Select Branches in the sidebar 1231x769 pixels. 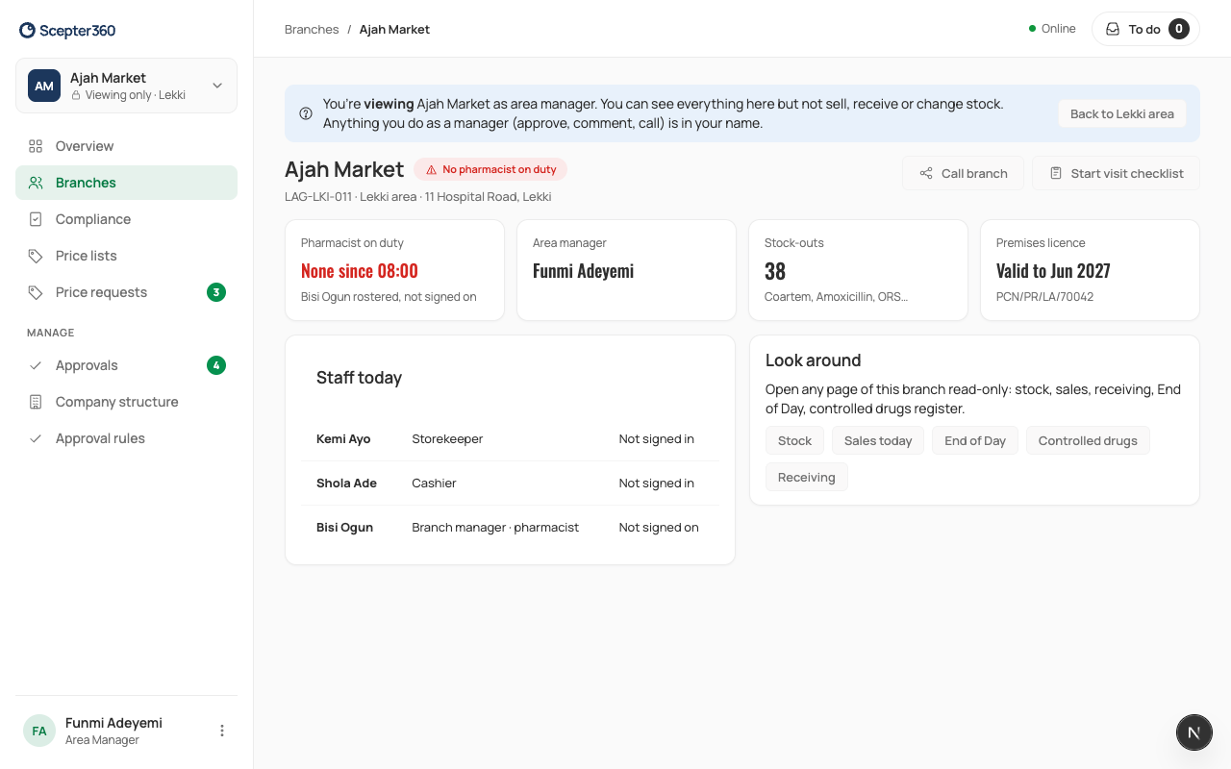(x=126, y=183)
